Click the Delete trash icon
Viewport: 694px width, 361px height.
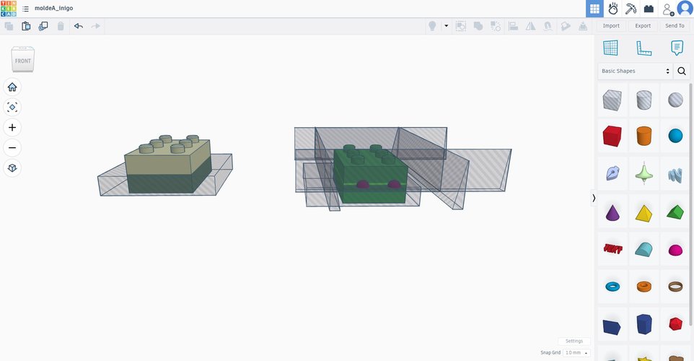pos(61,26)
